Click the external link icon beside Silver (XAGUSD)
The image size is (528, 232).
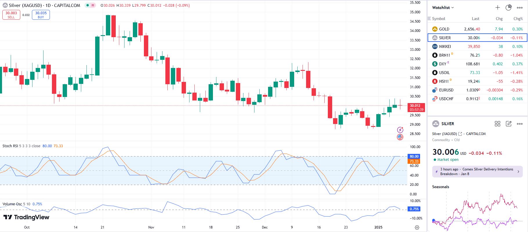point(460,134)
